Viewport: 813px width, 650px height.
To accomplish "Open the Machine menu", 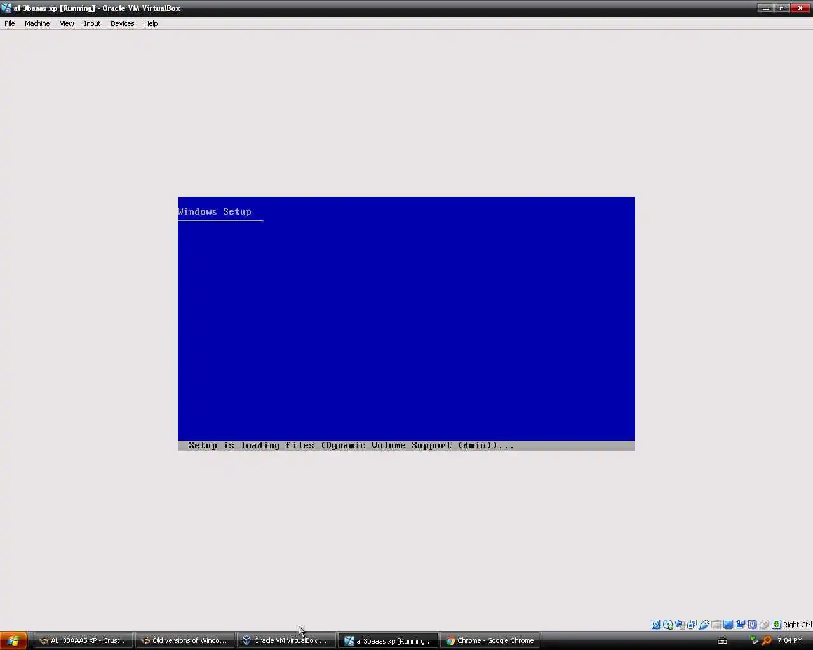I will 37,23.
